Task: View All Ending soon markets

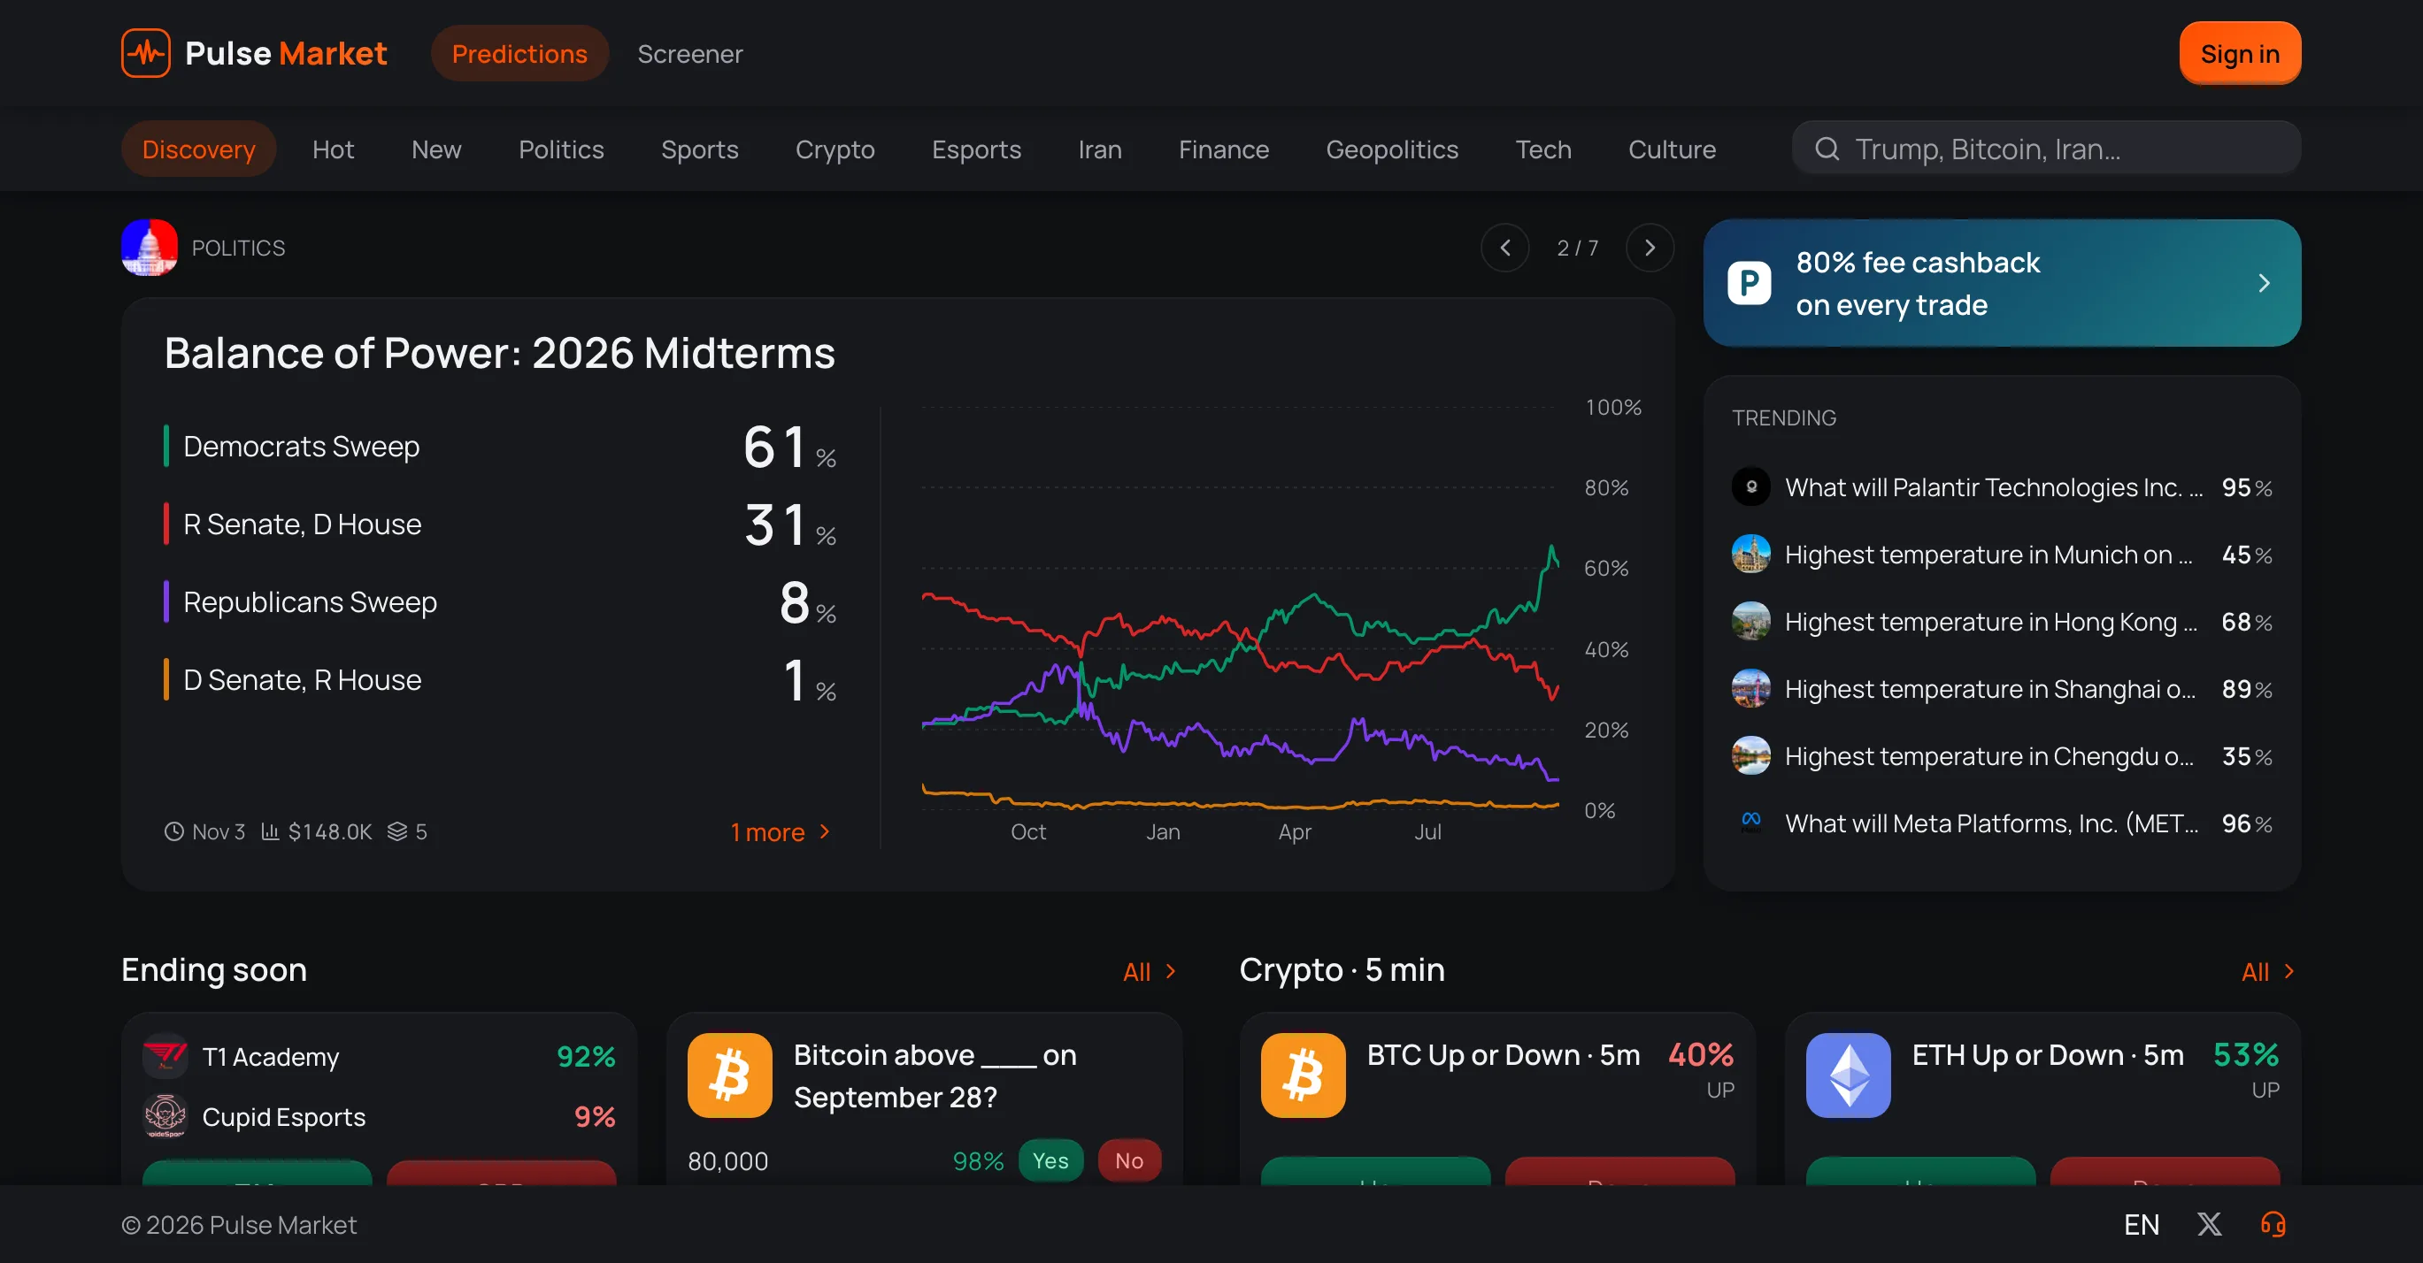Action: (x=1150, y=972)
